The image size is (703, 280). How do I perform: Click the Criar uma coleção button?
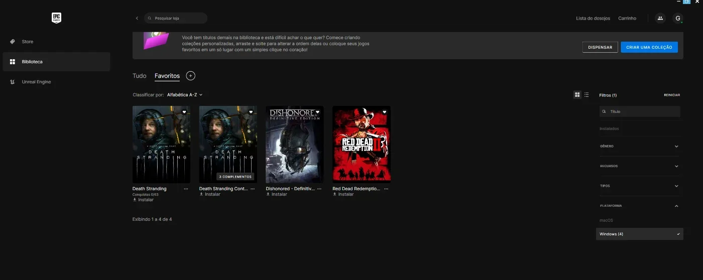[x=649, y=47]
